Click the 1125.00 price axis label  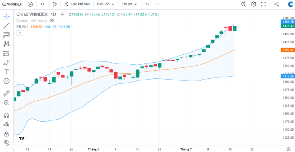coord(289,138)
